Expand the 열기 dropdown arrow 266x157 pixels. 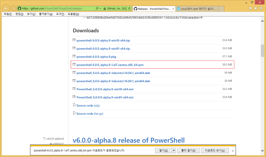174,151
